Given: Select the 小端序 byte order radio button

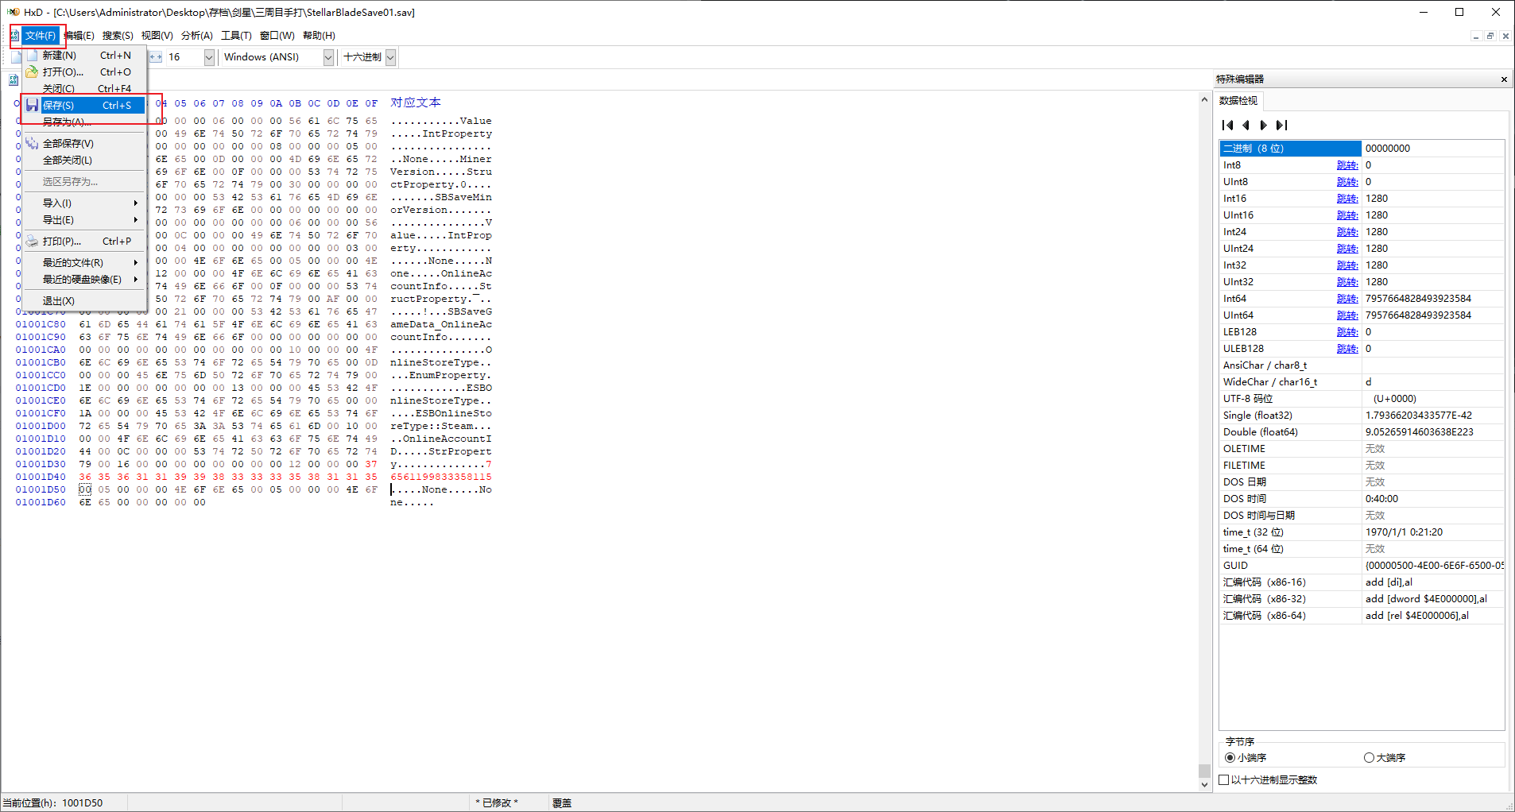Looking at the screenshot, I should point(1230,757).
